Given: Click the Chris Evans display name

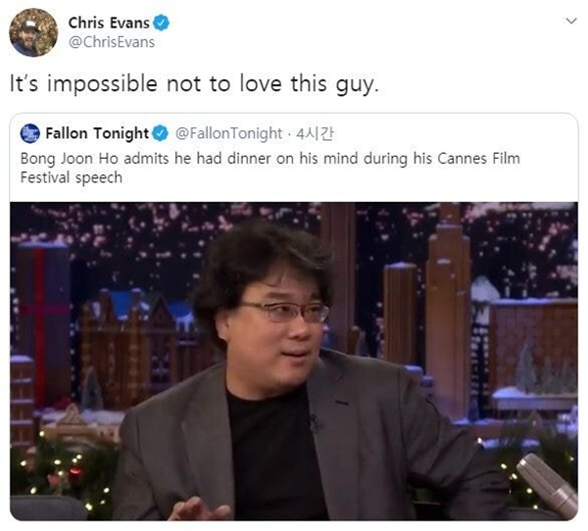Looking at the screenshot, I should [x=109, y=23].
